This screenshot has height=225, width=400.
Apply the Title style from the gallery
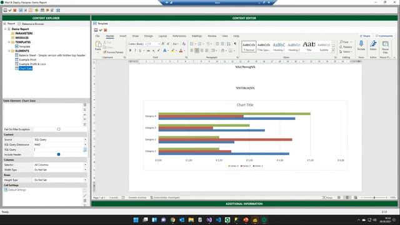tap(309, 46)
